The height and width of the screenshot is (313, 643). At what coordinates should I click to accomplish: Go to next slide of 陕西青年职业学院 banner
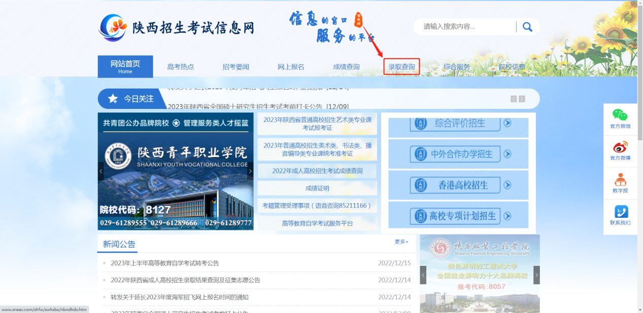point(250,171)
